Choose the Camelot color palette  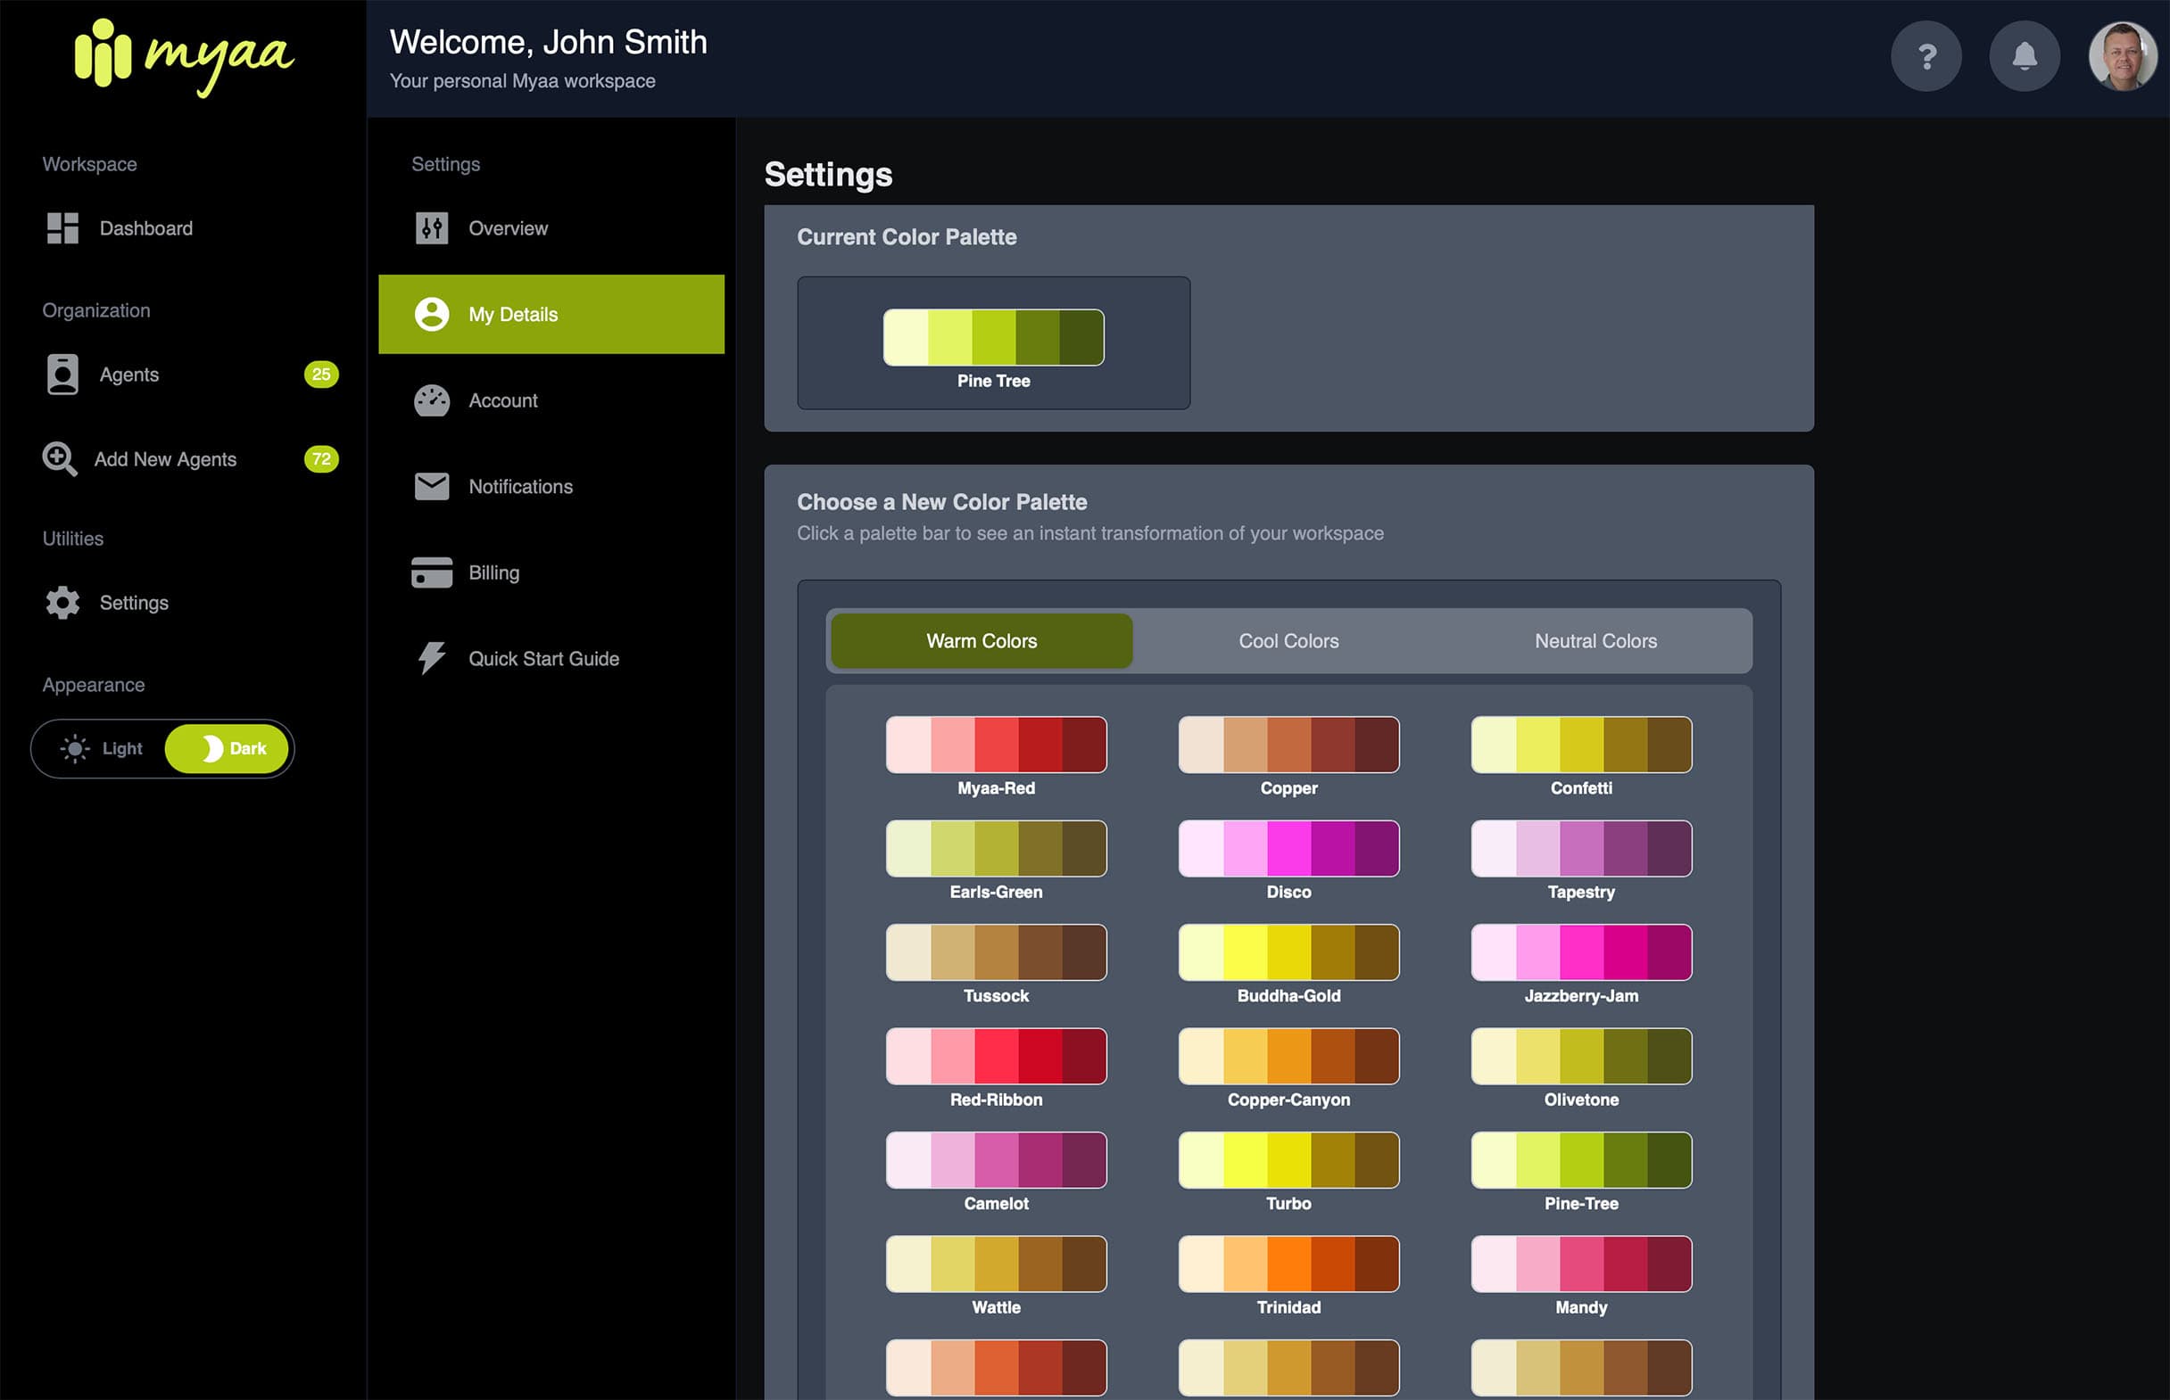tap(996, 1160)
